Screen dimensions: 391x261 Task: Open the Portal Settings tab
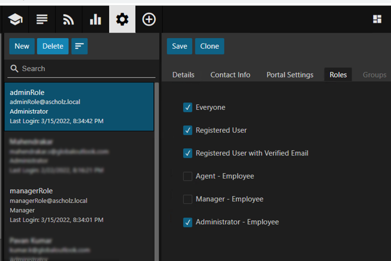click(x=289, y=75)
